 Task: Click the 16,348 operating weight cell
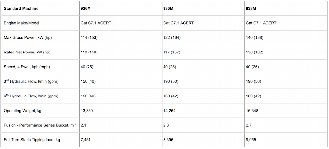point(252,111)
